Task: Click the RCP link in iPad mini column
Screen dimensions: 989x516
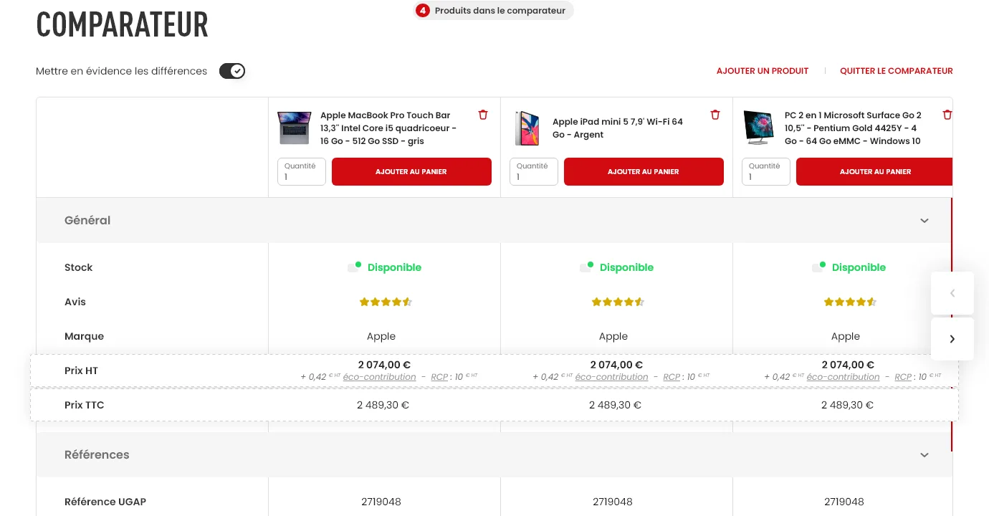Action: coord(672,377)
